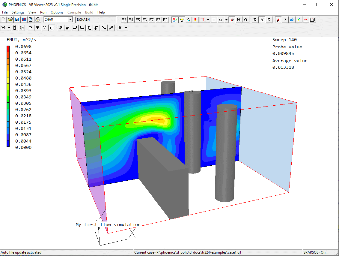Toggle the Z plane direction button
The width and height of the screenshot is (339, 256).
[x=269, y=20]
